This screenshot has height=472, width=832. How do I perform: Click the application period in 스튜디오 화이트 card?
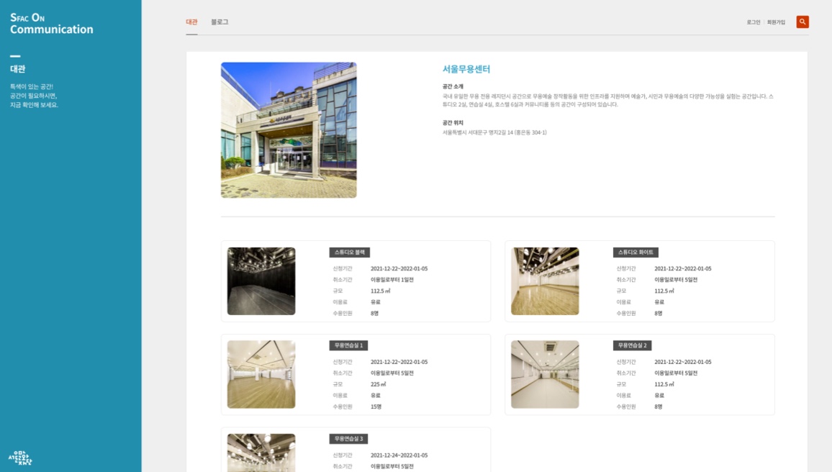(x=683, y=268)
